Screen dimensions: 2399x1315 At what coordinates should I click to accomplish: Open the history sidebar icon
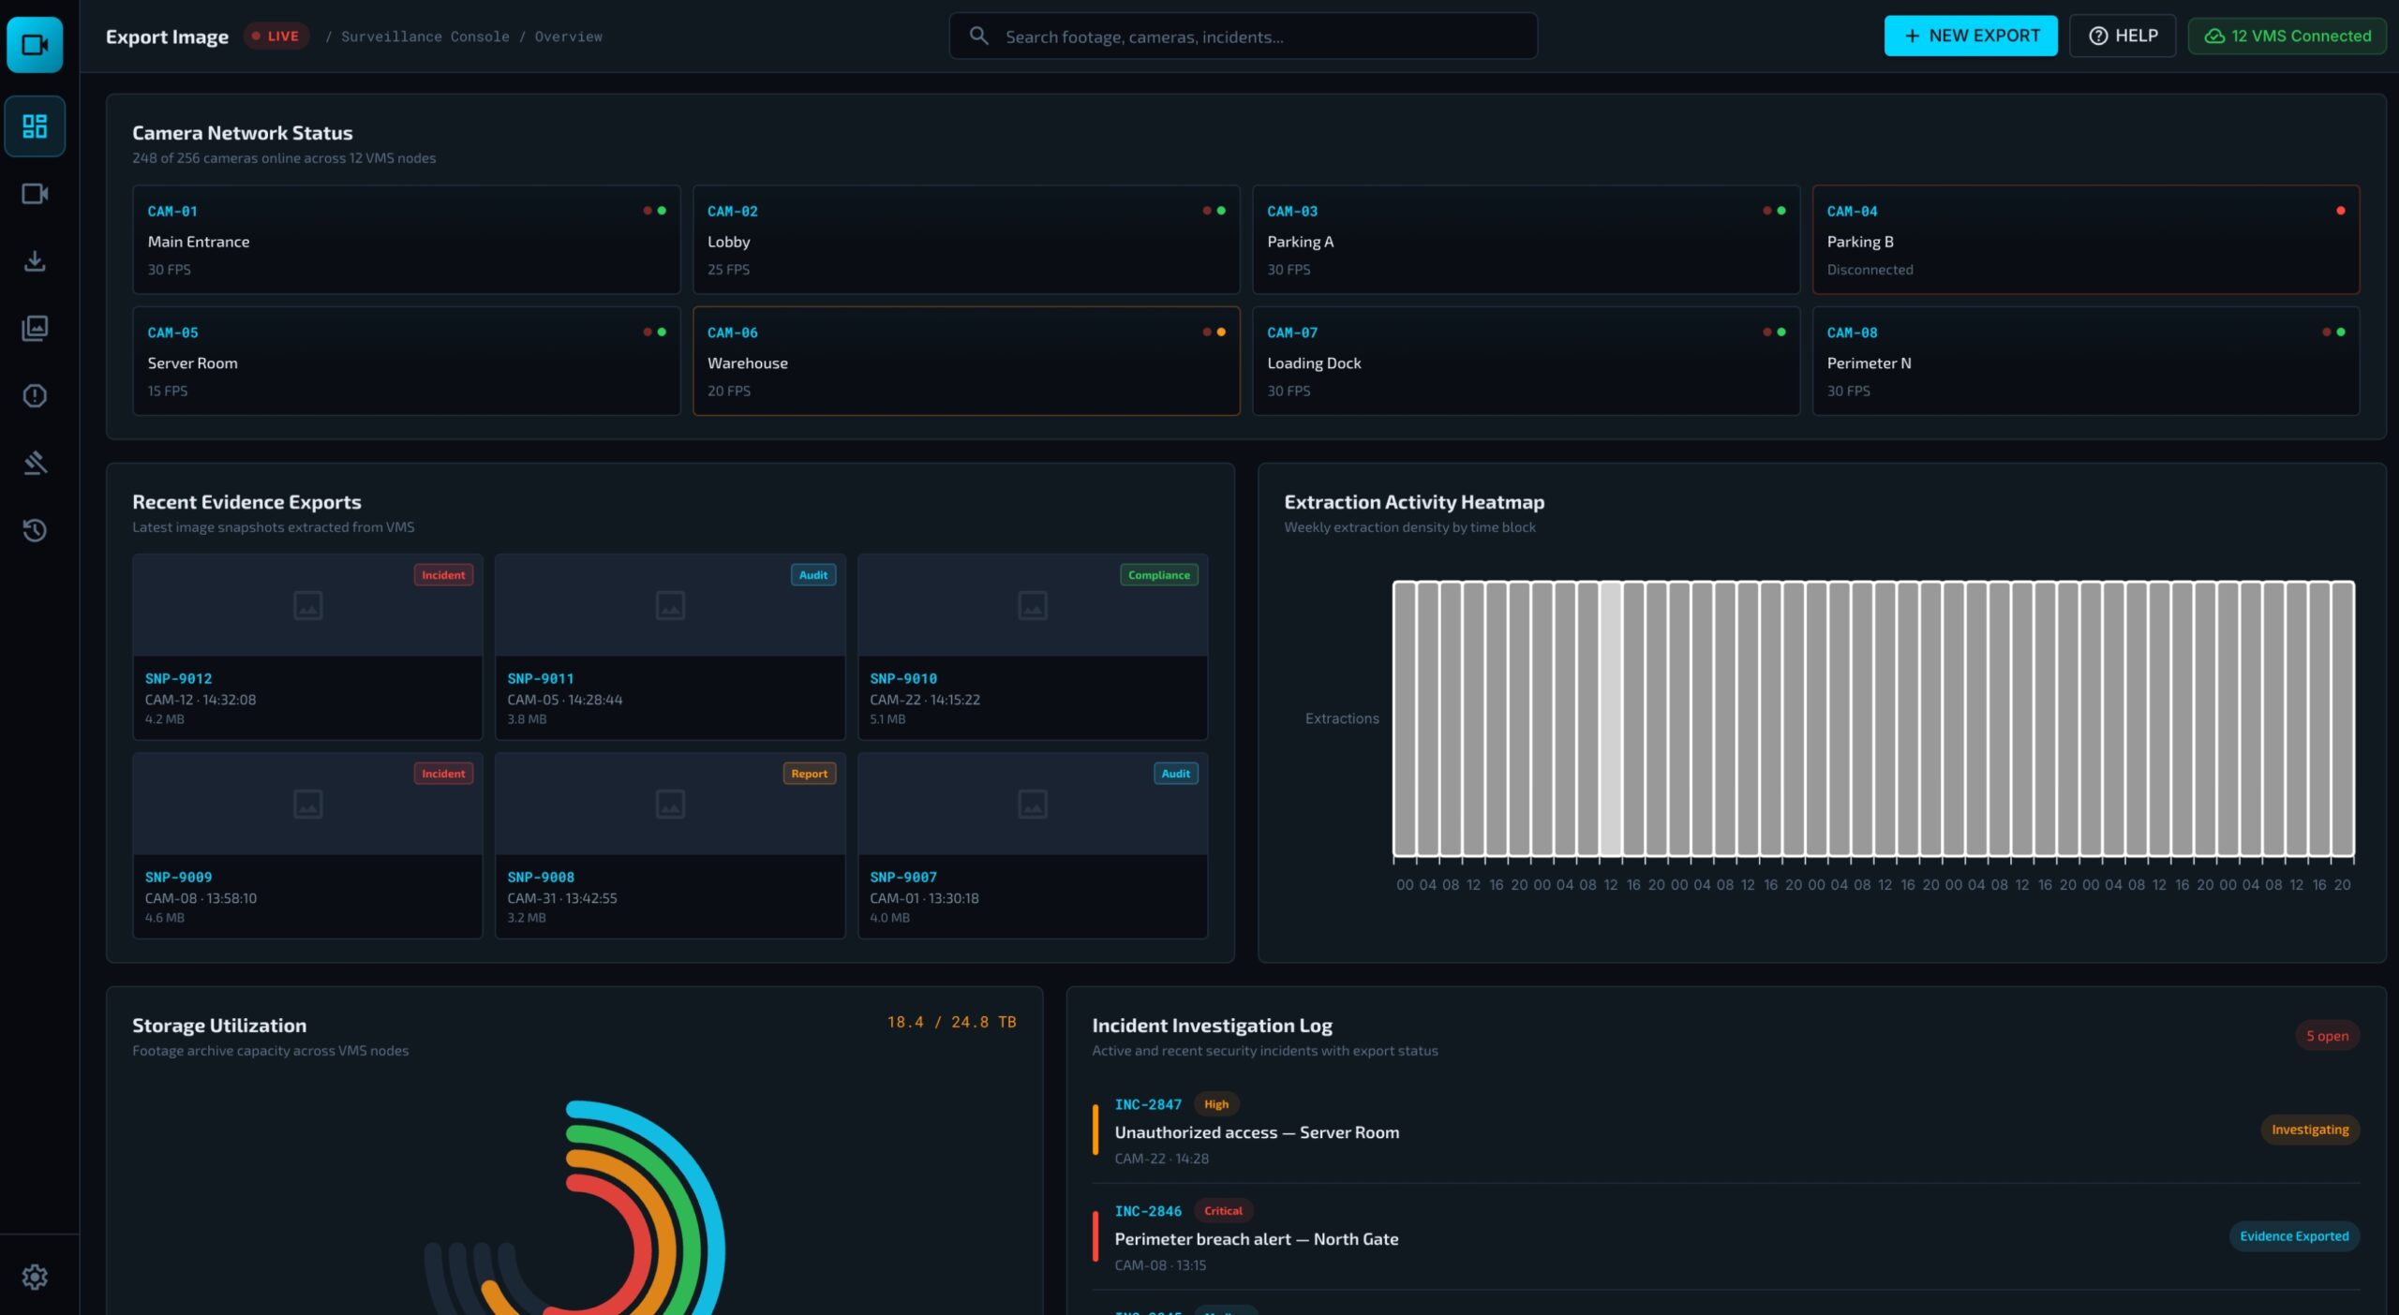pyautogui.click(x=35, y=531)
